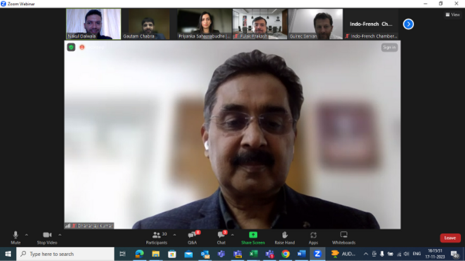
Task: Select Priyanka's video thumbnail
Action: click(x=204, y=24)
